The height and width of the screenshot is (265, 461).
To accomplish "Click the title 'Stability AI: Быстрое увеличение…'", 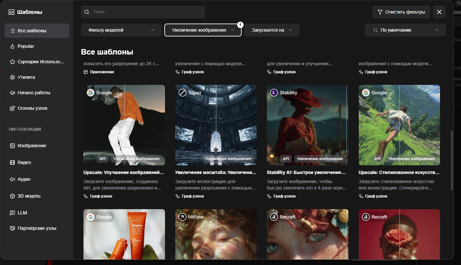I will (x=306, y=172).
